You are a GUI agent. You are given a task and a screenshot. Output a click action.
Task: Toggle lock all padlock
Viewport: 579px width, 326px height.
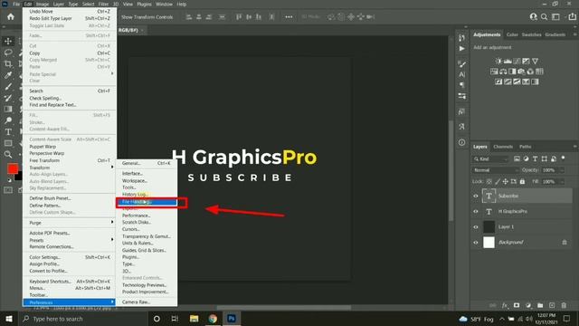(x=522, y=181)
